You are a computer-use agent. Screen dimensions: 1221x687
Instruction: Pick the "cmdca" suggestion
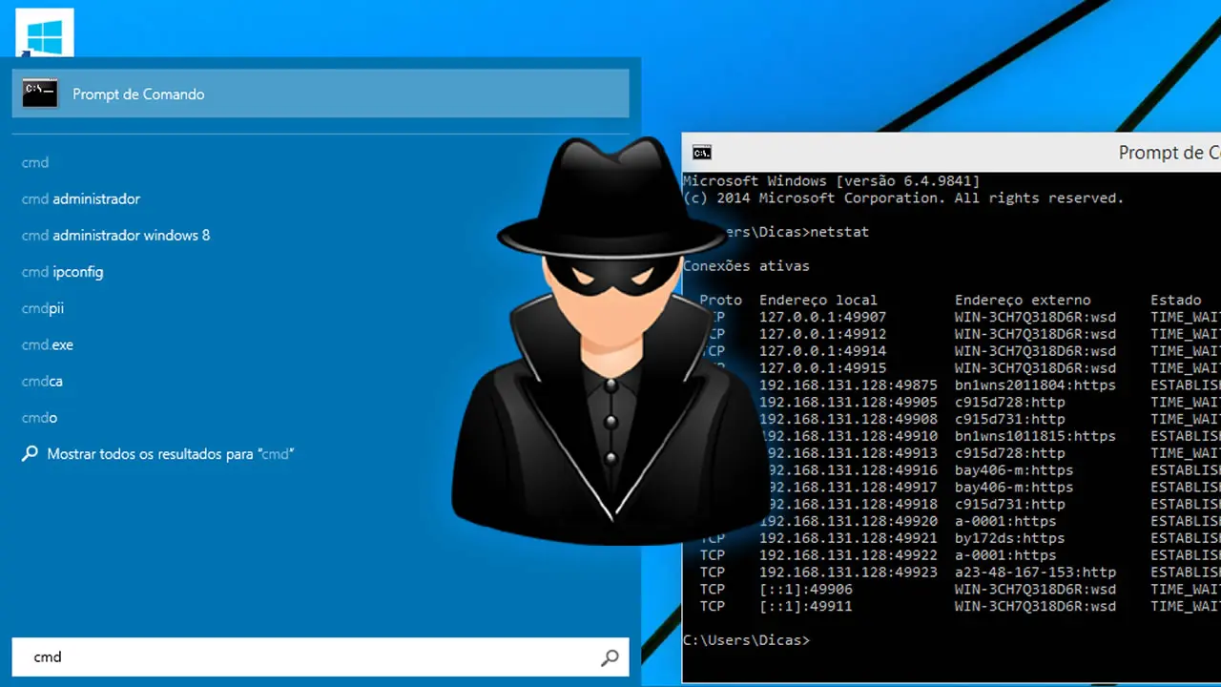pyautogui.click(x=42, y=381)
